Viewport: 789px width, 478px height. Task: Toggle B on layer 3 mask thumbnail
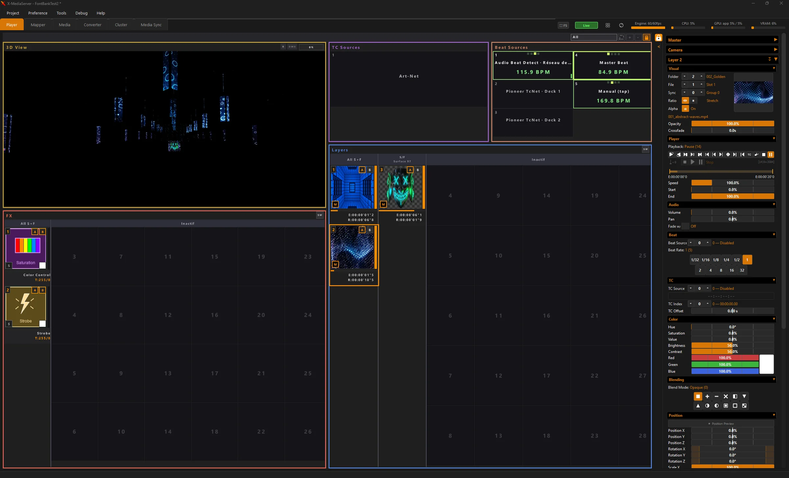(x=418, y=170)
